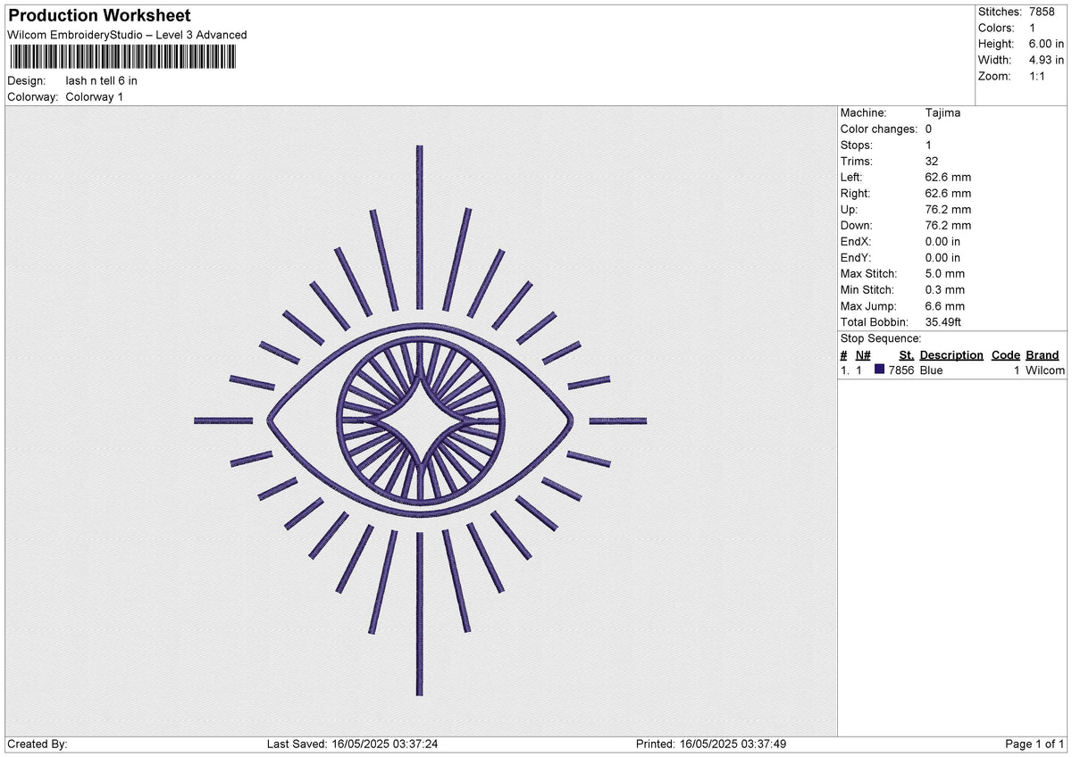Click the Color changes value 0
Image resolution: width=1072 pixels, height=757 pixels.
(x=929, y=129)
